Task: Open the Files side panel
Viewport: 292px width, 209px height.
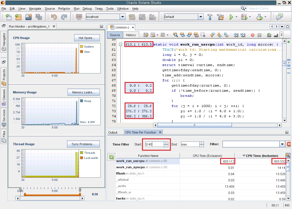Action: tap(4, 136)
